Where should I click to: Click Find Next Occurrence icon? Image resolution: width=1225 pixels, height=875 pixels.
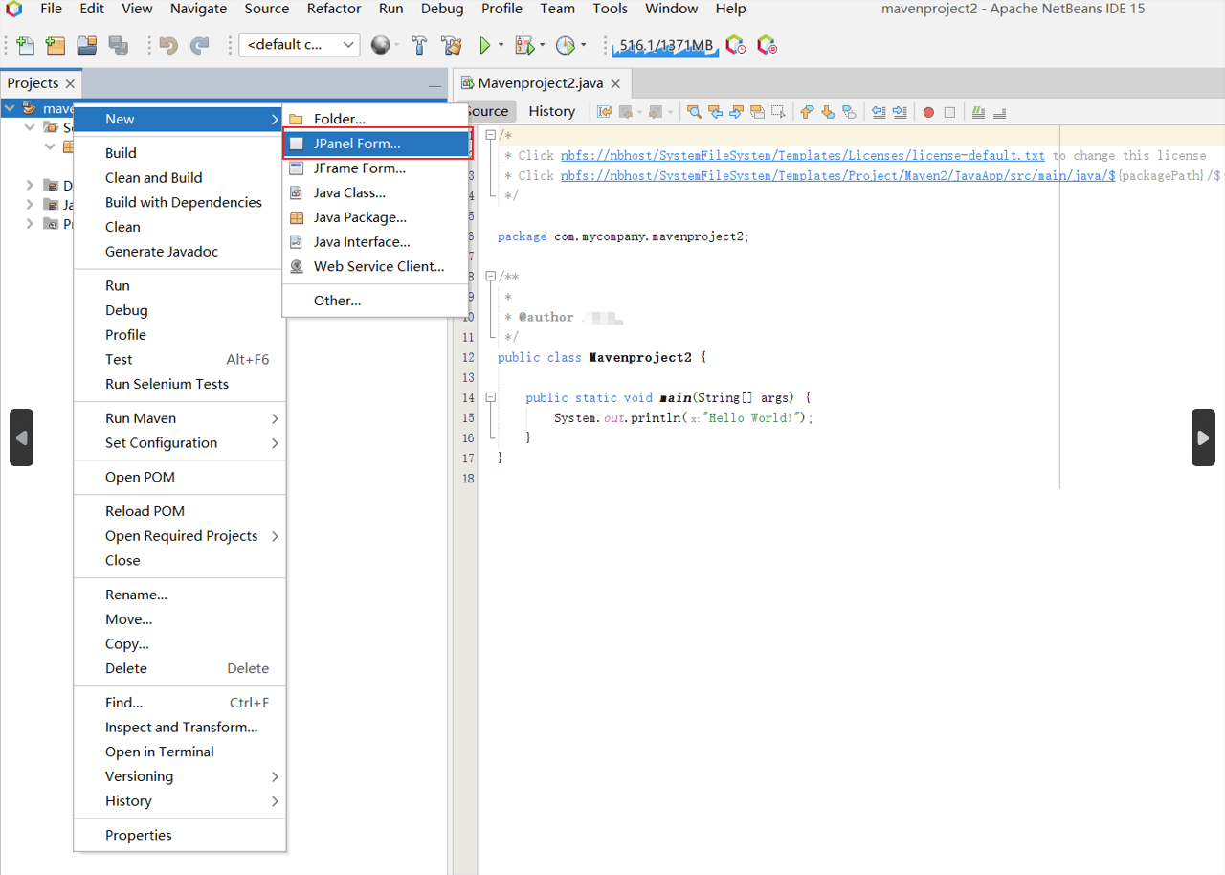point(736,112)
